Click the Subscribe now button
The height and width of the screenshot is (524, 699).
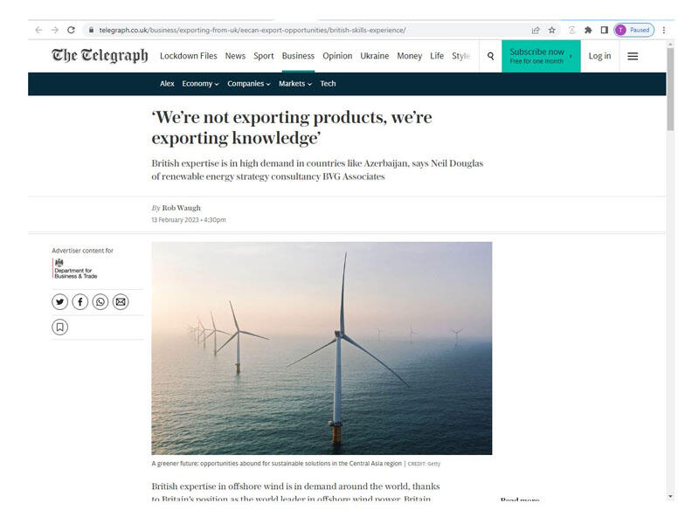540,56
